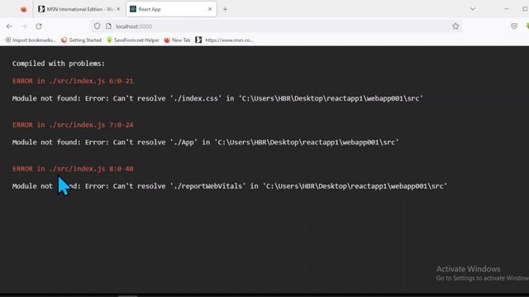Maximize the browser window
This screenshot has width=529, height=297.
click(x=525, y=9)
